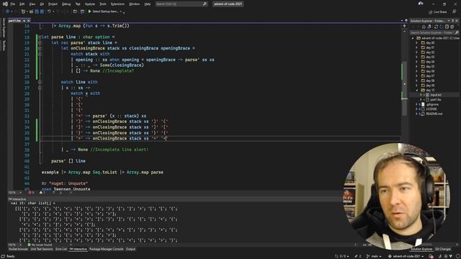Click the Undo toolbar icon

coord(49,12)
